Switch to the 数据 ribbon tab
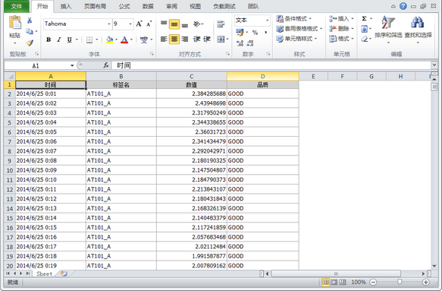 148,6
